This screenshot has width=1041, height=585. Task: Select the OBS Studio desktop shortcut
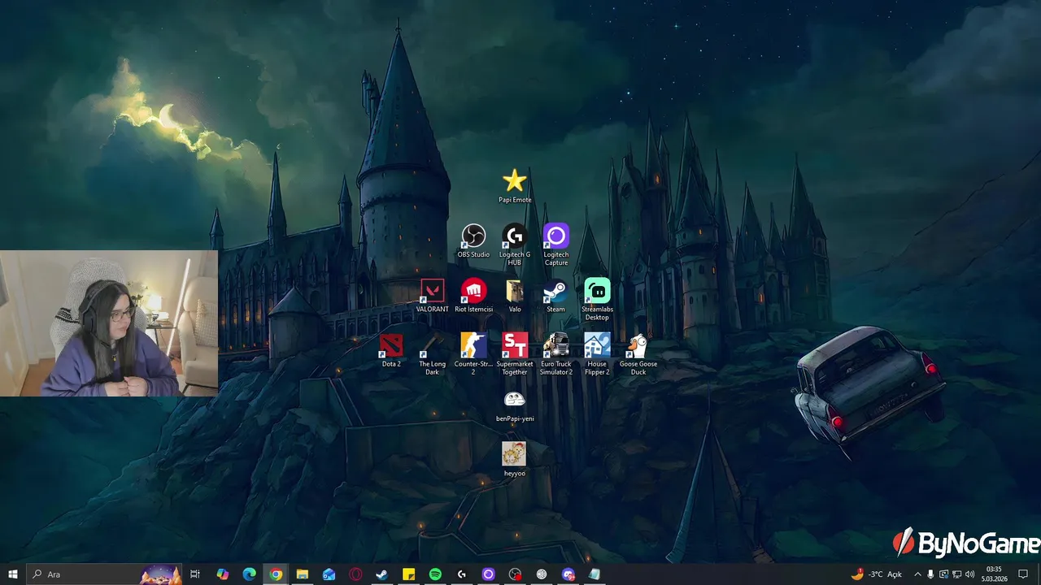point(473,240)
